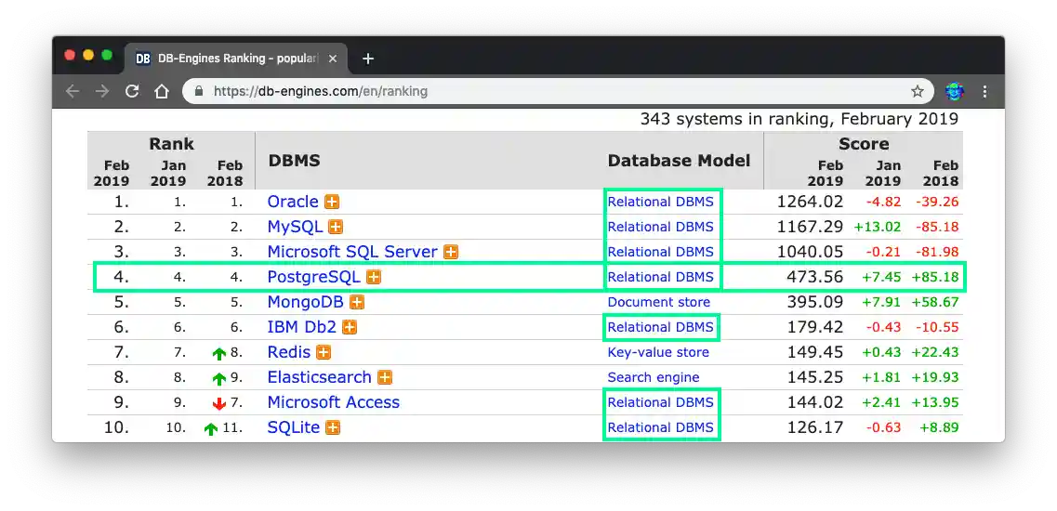
Task: Expand the plus icon next to SQLite
Action: (333, 427)
